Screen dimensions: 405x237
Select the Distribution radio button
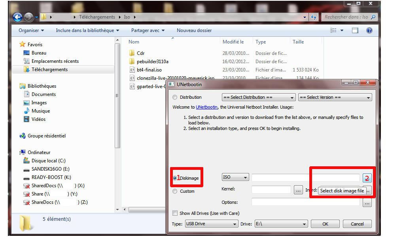coord(175,97)
